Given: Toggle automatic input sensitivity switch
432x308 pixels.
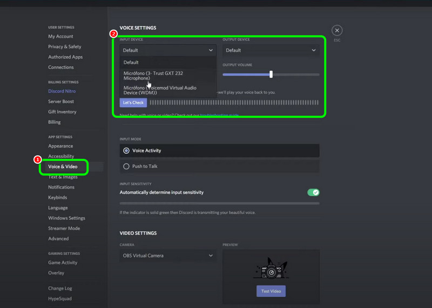Looking at the screenshot, I should pyautogui.click(x=313, y=192).
